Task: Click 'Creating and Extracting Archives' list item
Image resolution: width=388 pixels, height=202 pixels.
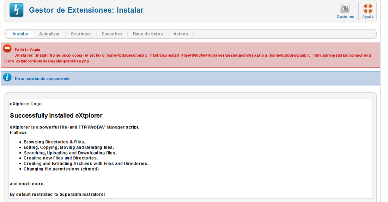Action: coord(86,164)
